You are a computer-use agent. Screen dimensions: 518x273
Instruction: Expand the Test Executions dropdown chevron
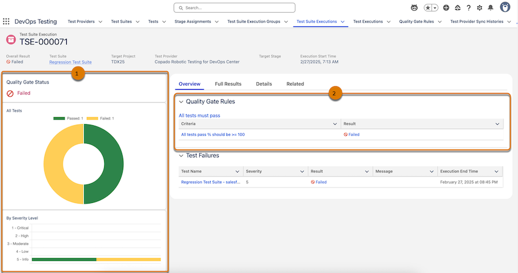[389, 22]
